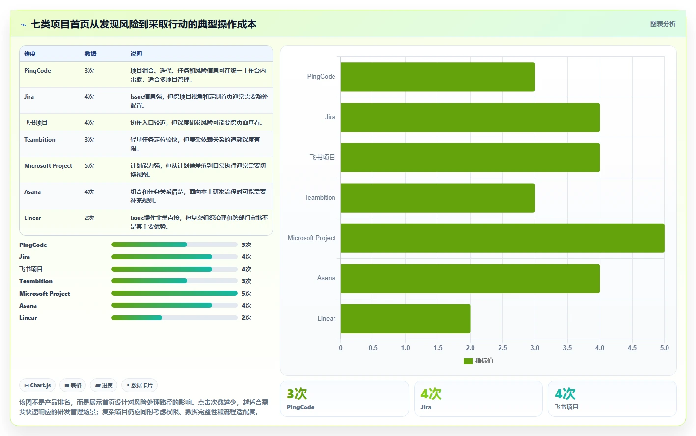This screenshot has width=696, height=436.
Task: Toggle the 指标值 legend swatch
Action: [x=468, y=361]
